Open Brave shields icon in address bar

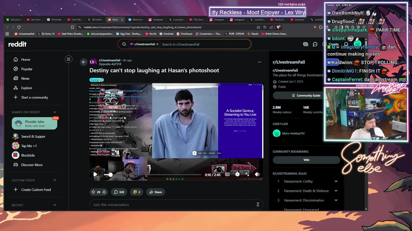[x=279, y=27]
